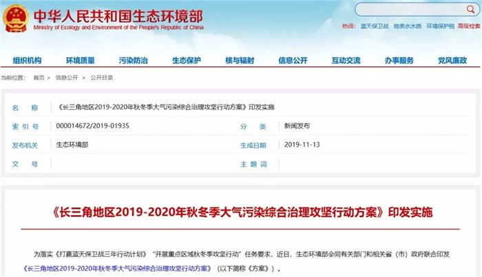Click the national emblem logo
Image resolution: width=482 pixels, height=277 pixels.
click(14, 17)
